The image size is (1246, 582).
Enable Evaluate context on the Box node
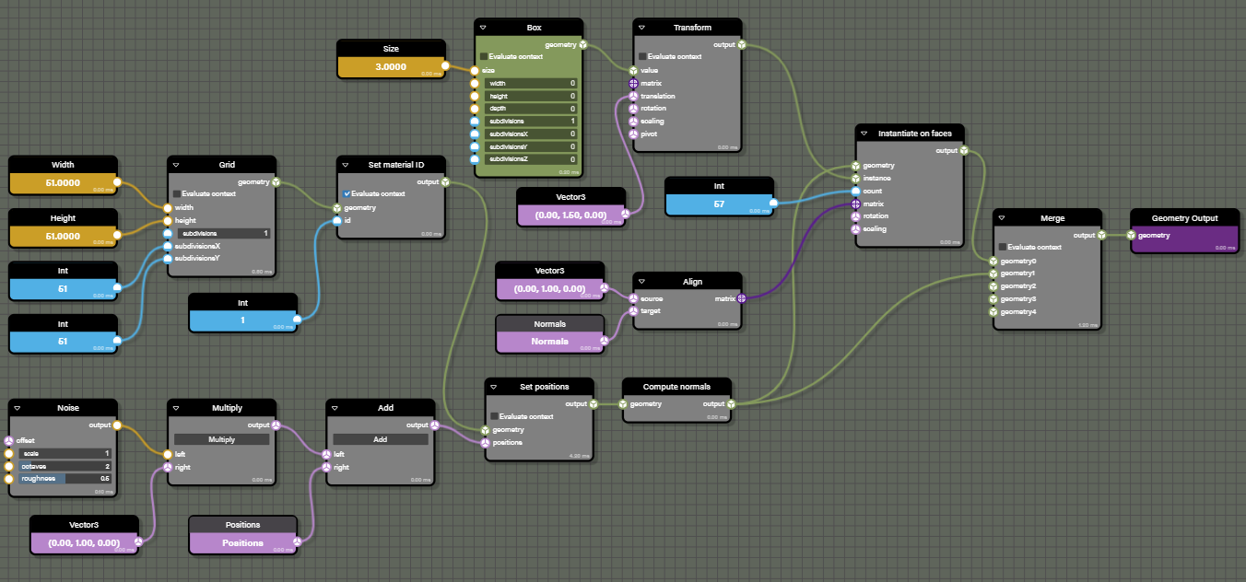tap(484, 56)
